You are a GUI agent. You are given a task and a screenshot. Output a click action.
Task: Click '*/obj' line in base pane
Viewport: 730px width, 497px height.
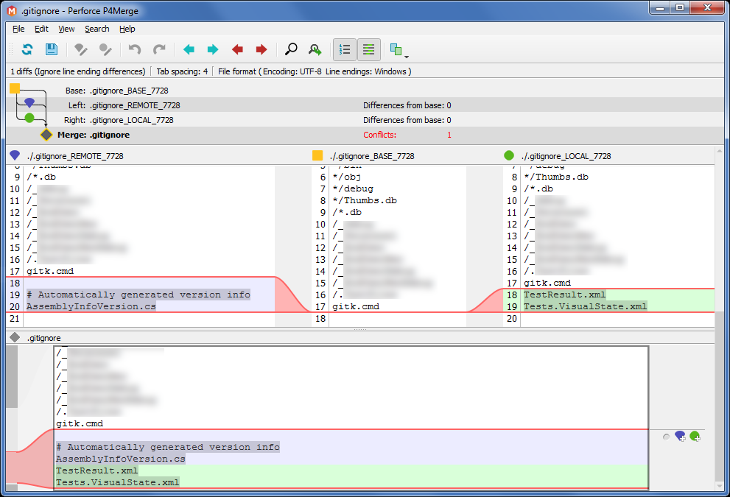[347, 177]
